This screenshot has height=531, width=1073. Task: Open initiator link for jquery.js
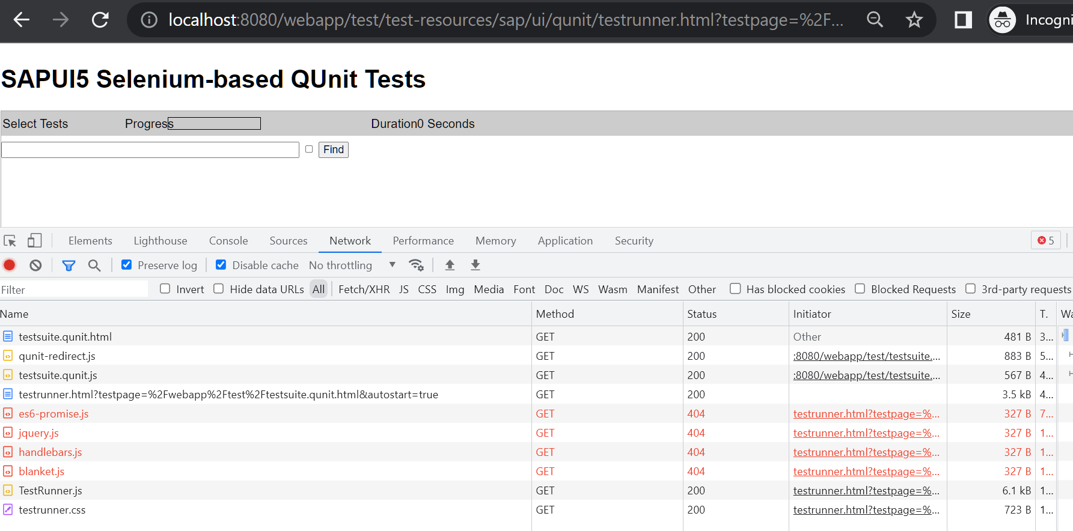point(866,433)
